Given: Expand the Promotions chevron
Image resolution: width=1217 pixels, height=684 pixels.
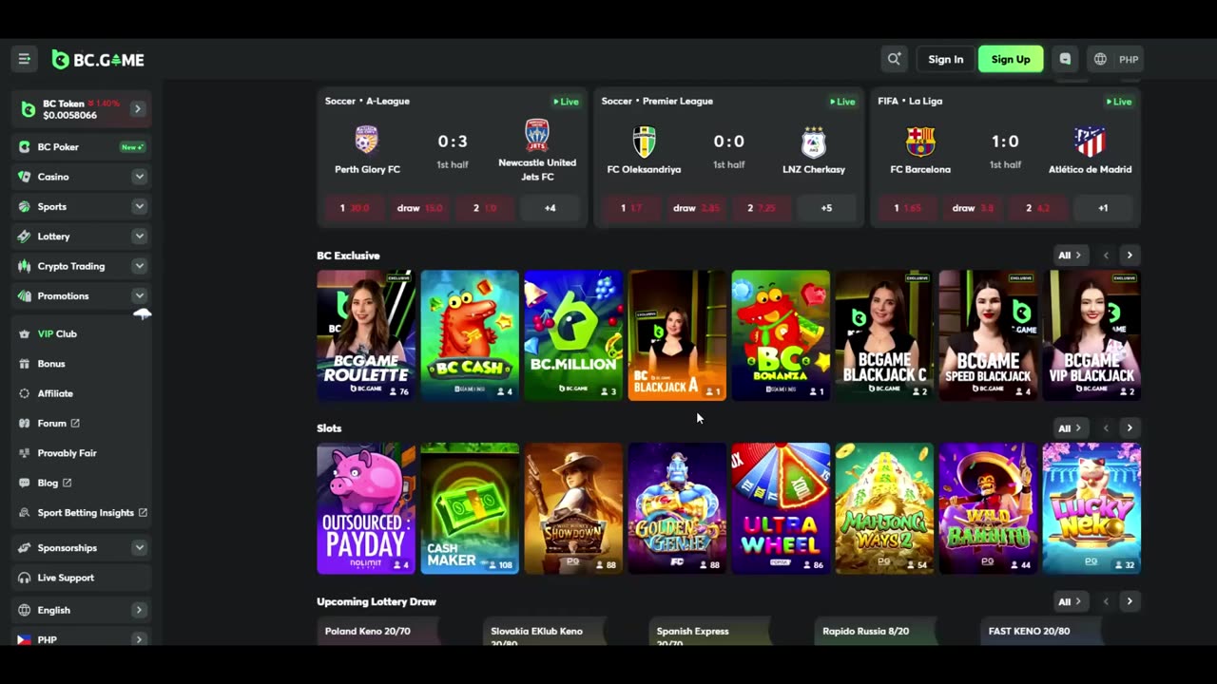Looking at the screenshot, I should click(139, 296).
